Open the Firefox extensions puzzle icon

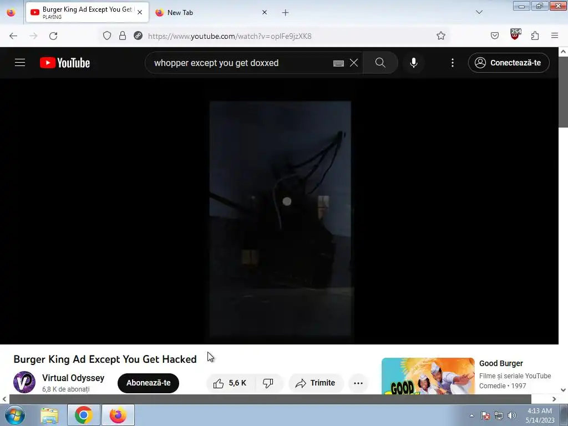[535, 35]
